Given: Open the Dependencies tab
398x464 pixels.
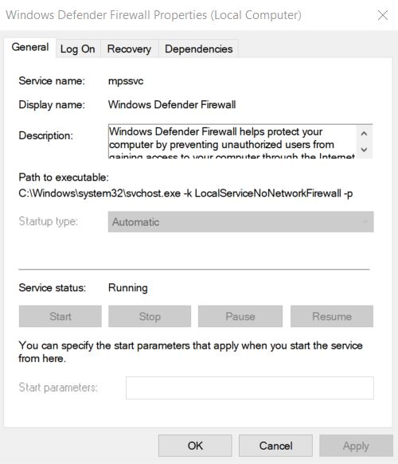Looking at the screenshot, I should (x=198, y=49).
